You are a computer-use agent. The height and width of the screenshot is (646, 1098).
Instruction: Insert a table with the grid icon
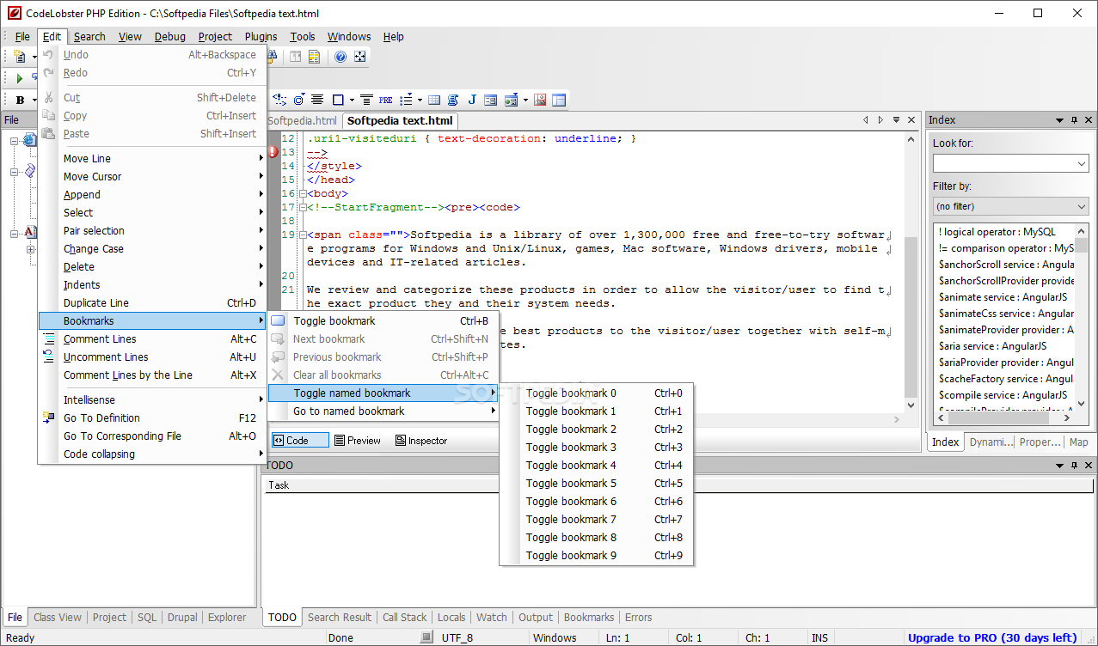[434, 100]
